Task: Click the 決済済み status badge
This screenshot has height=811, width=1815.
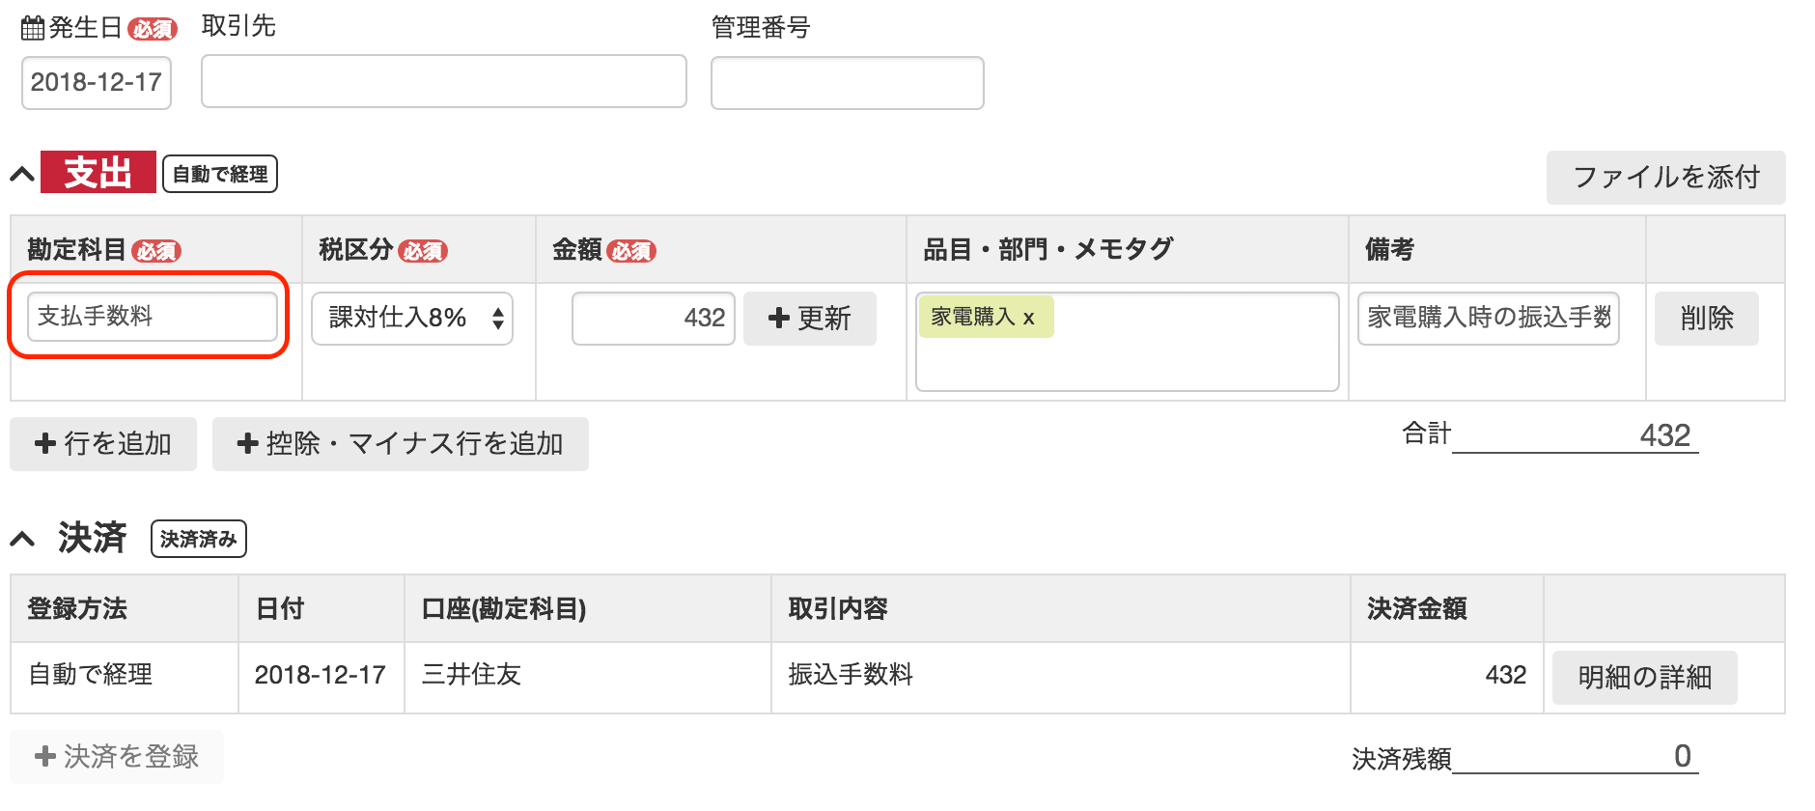Action: click(199, 539)
